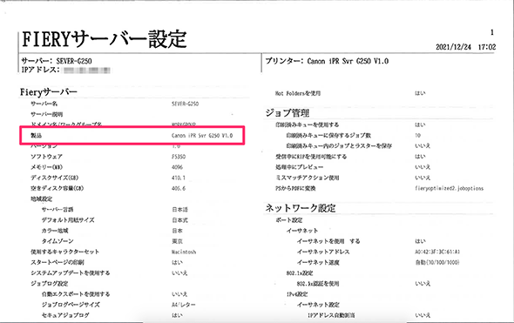Screen dimensions: 514x323
Task: Click the '802.1x設定' label
Action: 300,273
